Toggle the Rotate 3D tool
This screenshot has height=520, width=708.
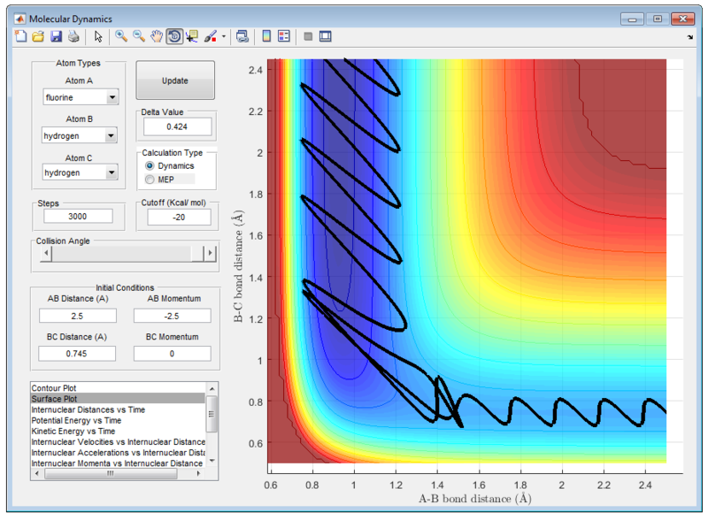coord(174,36)
